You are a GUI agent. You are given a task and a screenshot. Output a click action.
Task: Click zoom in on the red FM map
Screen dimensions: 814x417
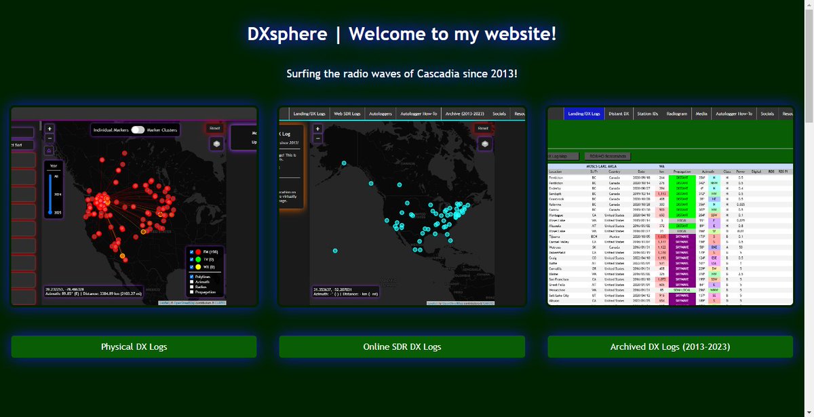click(x=50, y=128)
